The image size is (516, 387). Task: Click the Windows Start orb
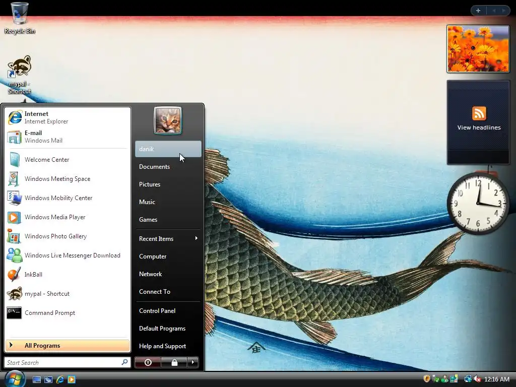(x=14, y=379)
